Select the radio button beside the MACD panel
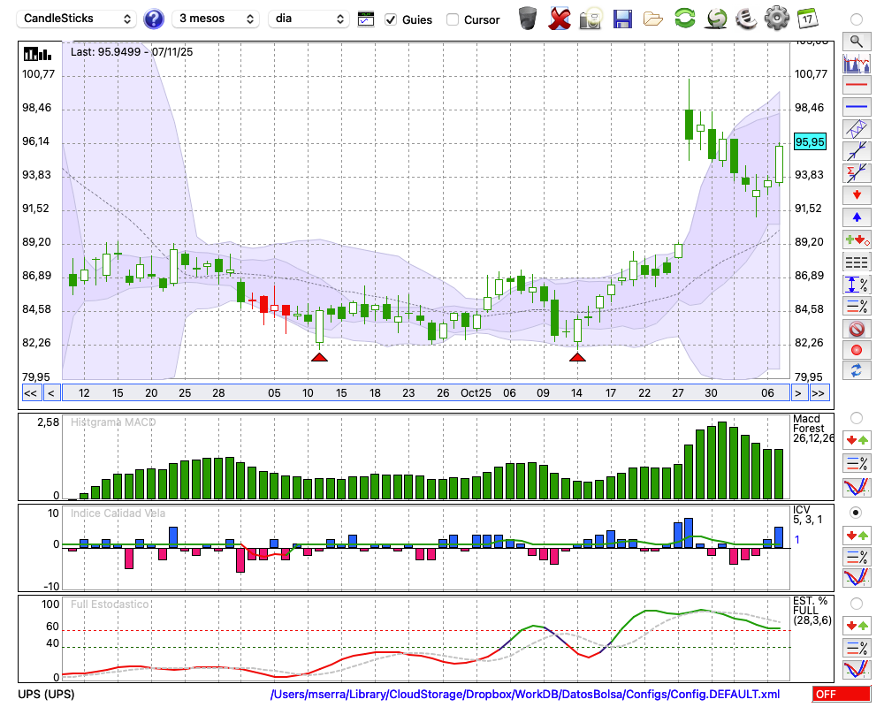The image size is (884, 707). (x=856, y=417)
